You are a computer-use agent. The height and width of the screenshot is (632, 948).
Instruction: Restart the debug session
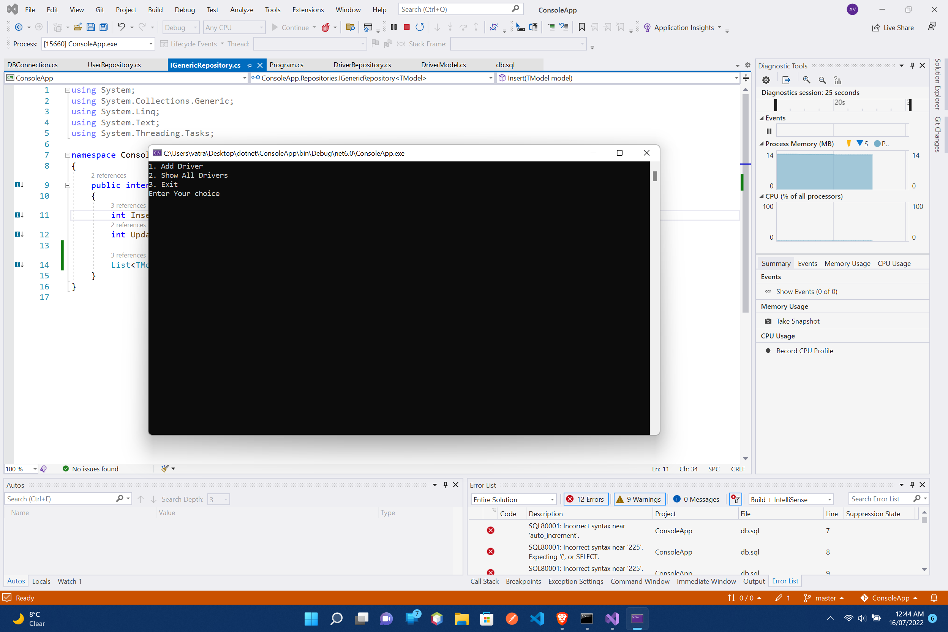tap(420, 27)
